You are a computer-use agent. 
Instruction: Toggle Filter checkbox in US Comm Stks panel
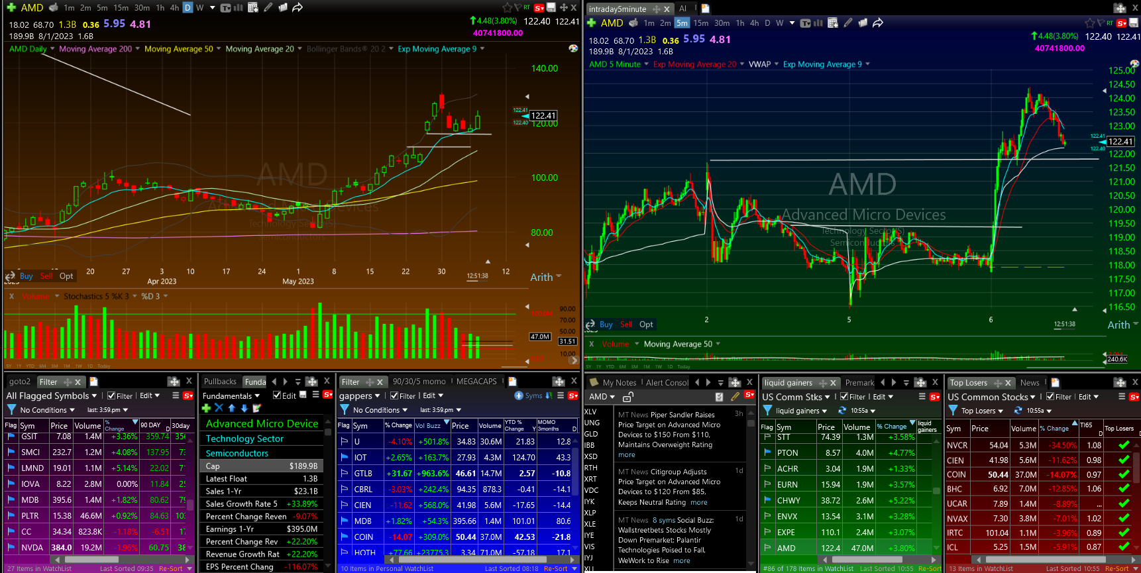pos(844,396)
